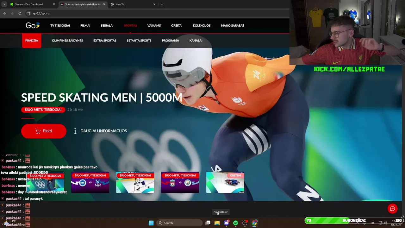This screenshot has height=228, width=405.
Task: Click chat message 'tai parasyk' from puskas41
Action: point(33,199)
